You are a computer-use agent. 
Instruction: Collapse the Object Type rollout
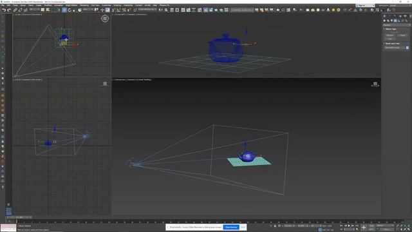[391, 29]
